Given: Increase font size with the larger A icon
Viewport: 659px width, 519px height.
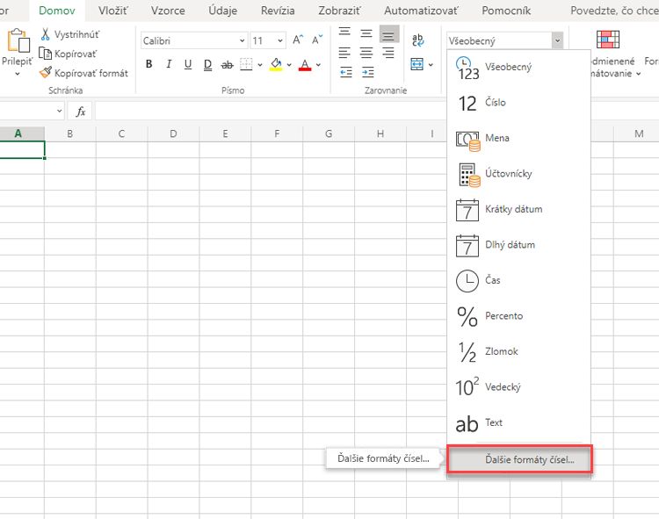Looking at the screenshot, I should coord(298,40).
